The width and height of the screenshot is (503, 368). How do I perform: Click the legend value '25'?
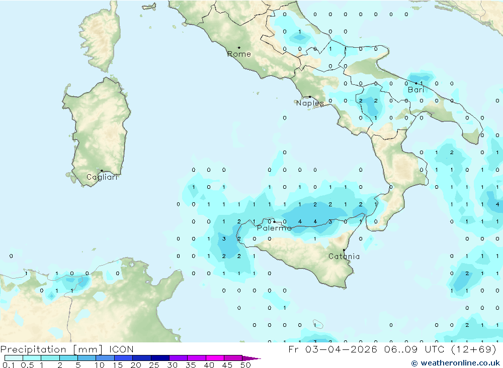click(154, 365)
